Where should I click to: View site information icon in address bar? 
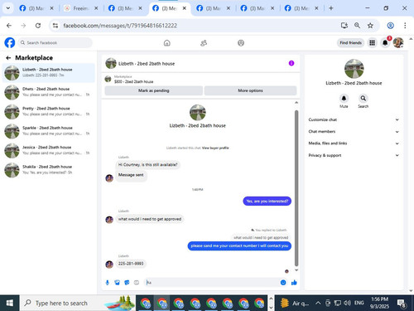[x=55, y=26]
